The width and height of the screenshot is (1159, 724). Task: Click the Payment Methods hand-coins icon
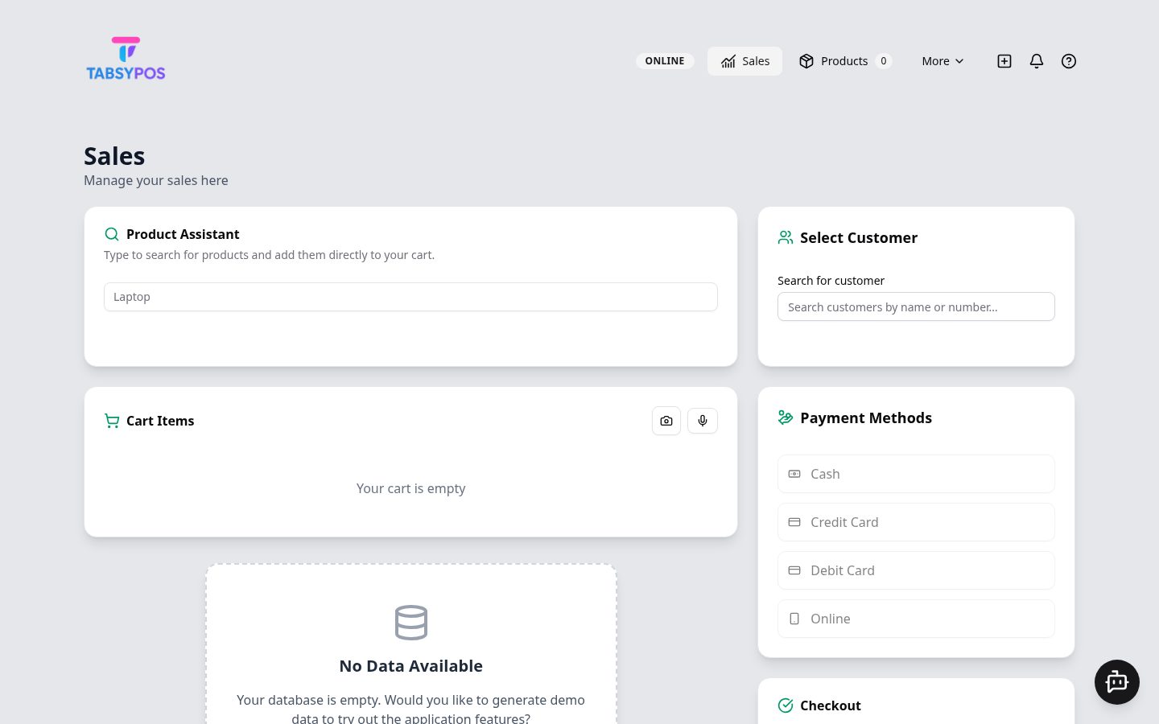pyautogui.click(x=786, y=418)
